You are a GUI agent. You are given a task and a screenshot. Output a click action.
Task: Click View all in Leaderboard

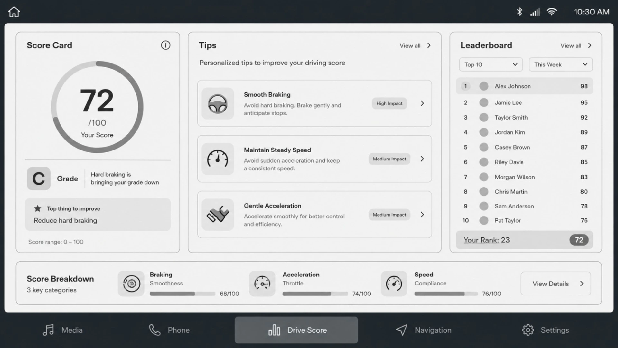[x=571, y=46]
